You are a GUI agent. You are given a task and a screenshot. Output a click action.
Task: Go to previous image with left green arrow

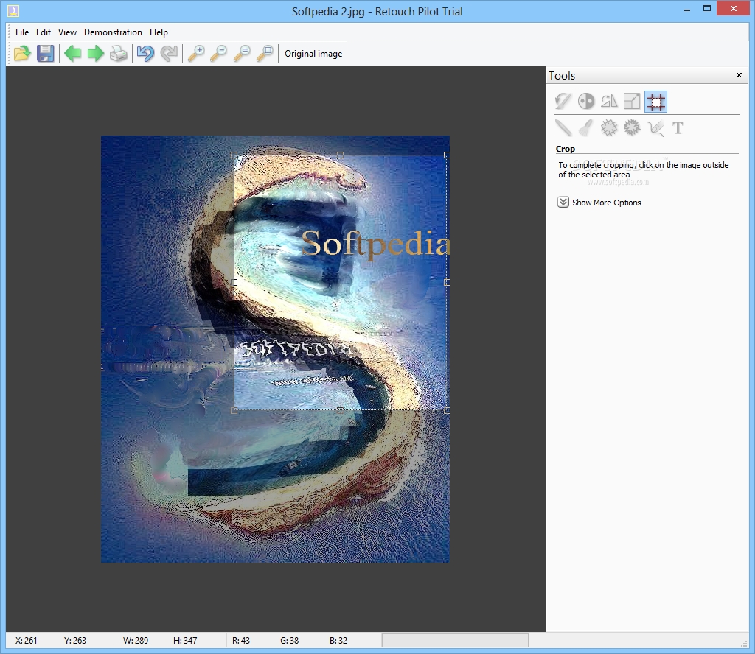[x=73, y=53]
